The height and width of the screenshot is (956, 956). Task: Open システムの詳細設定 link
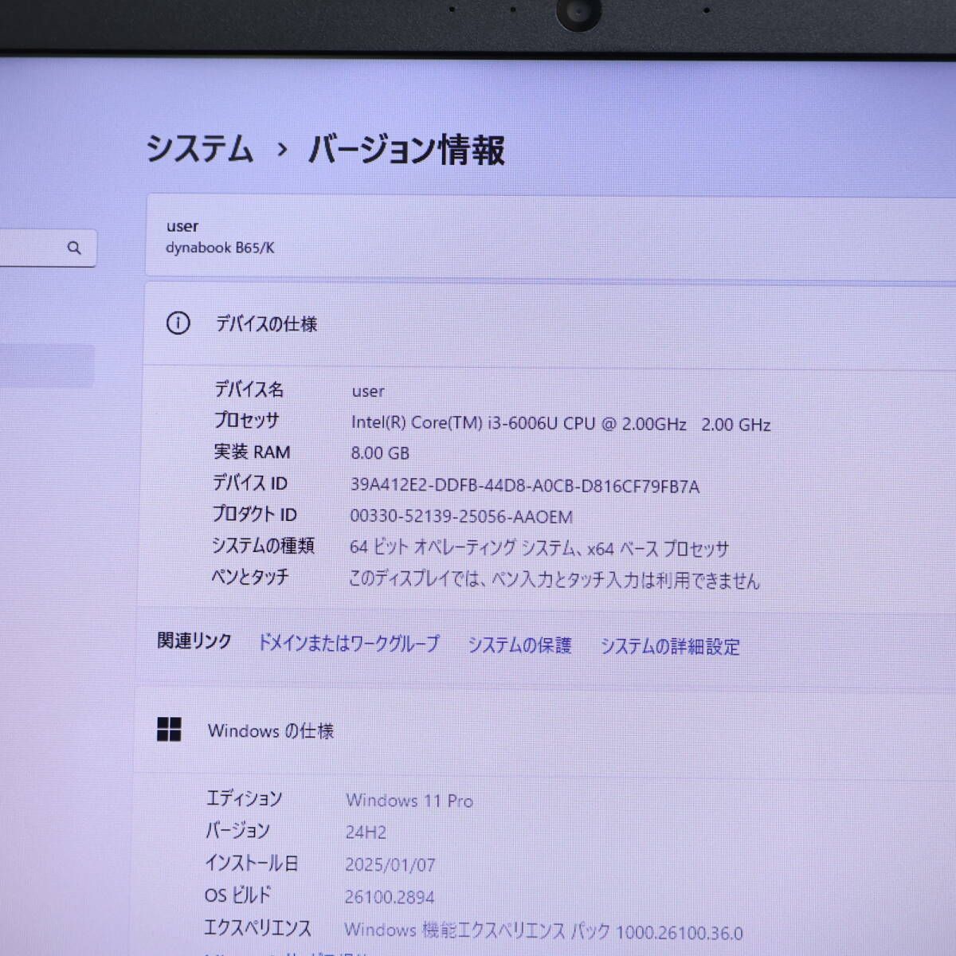672,646
